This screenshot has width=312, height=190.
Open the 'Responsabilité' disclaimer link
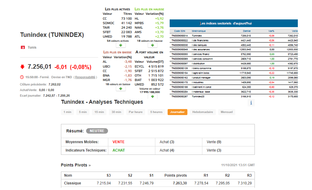85,77
